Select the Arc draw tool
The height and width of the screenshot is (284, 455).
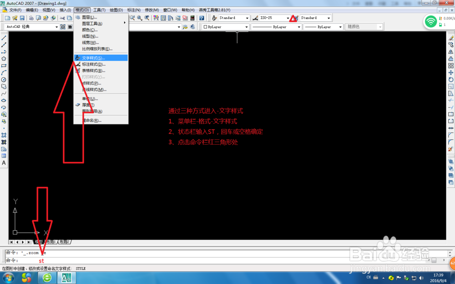tap(4, 73)
